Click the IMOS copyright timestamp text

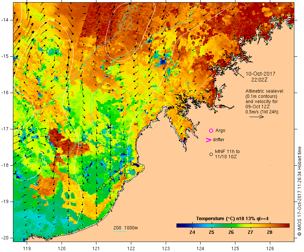pos(299,191)
